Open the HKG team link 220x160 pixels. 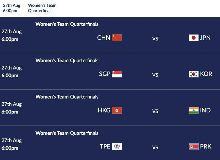(104, 110)
